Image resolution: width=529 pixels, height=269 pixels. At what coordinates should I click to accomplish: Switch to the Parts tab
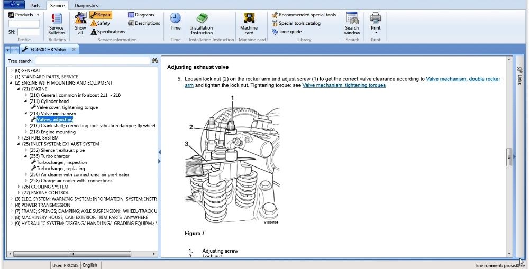(x=35, y=5)
